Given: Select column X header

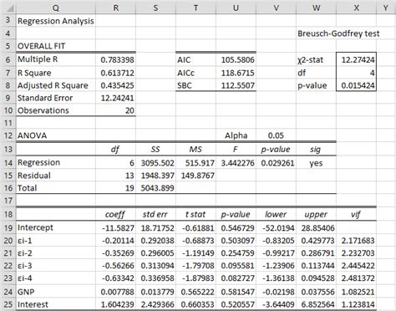Looking at the screenshot, I should click(356, 8).
